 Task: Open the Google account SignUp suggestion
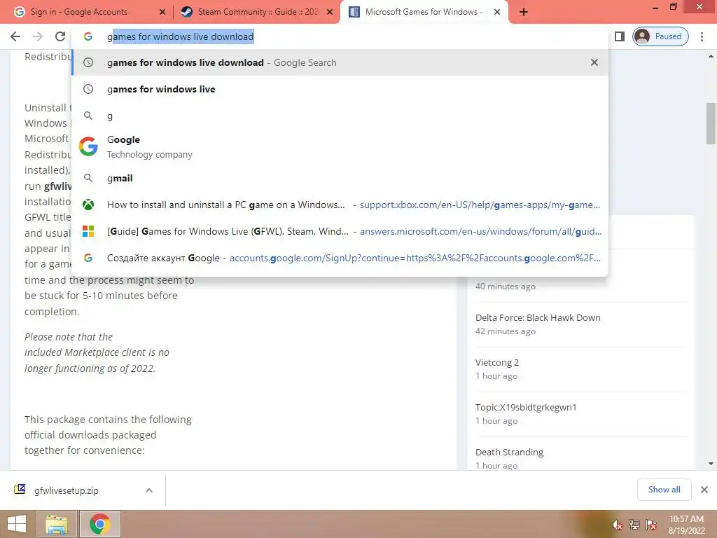click(340, 258)
